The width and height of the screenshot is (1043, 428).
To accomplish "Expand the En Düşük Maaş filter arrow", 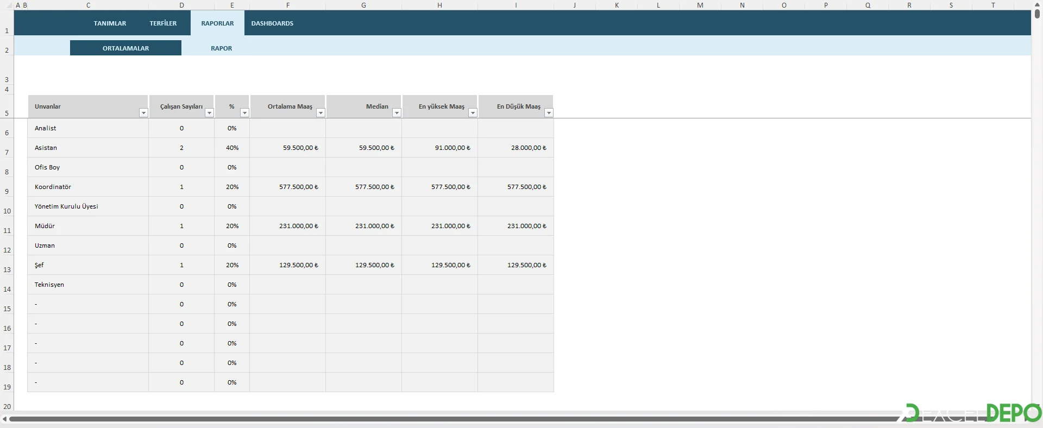I will tap(549, 113).
